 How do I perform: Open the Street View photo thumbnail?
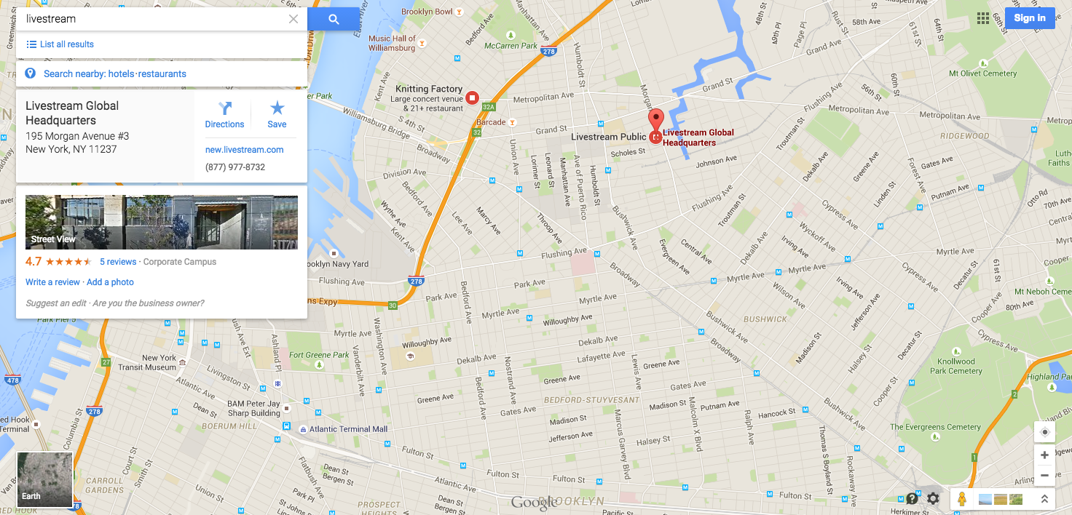click(162, 222)
